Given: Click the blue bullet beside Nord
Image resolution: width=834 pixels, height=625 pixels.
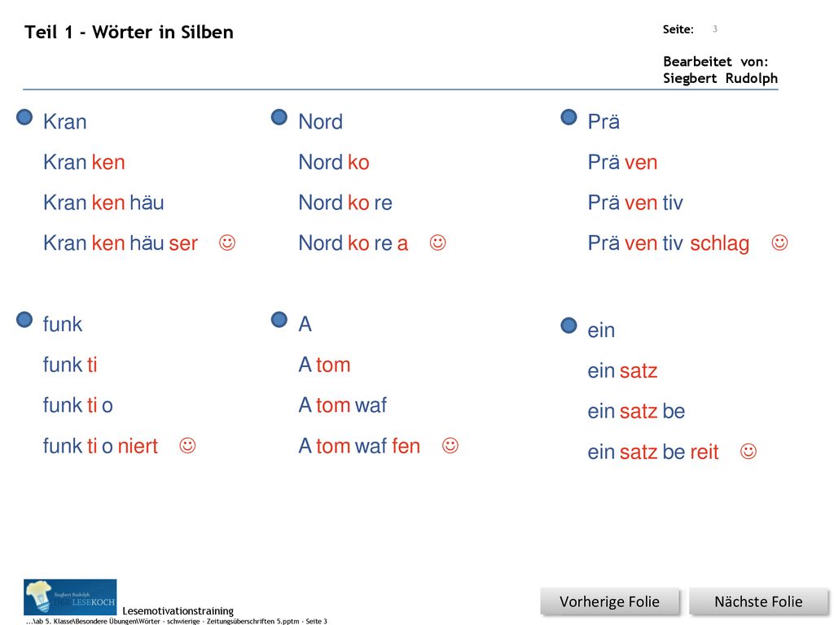Looking at the screenshot, I should pyautogui.click(x=279, y=117).
